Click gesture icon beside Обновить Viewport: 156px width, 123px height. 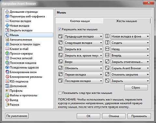coord(60,68)
